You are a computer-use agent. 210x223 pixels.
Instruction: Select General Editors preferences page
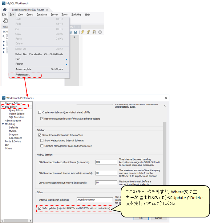tap(13, 103)
